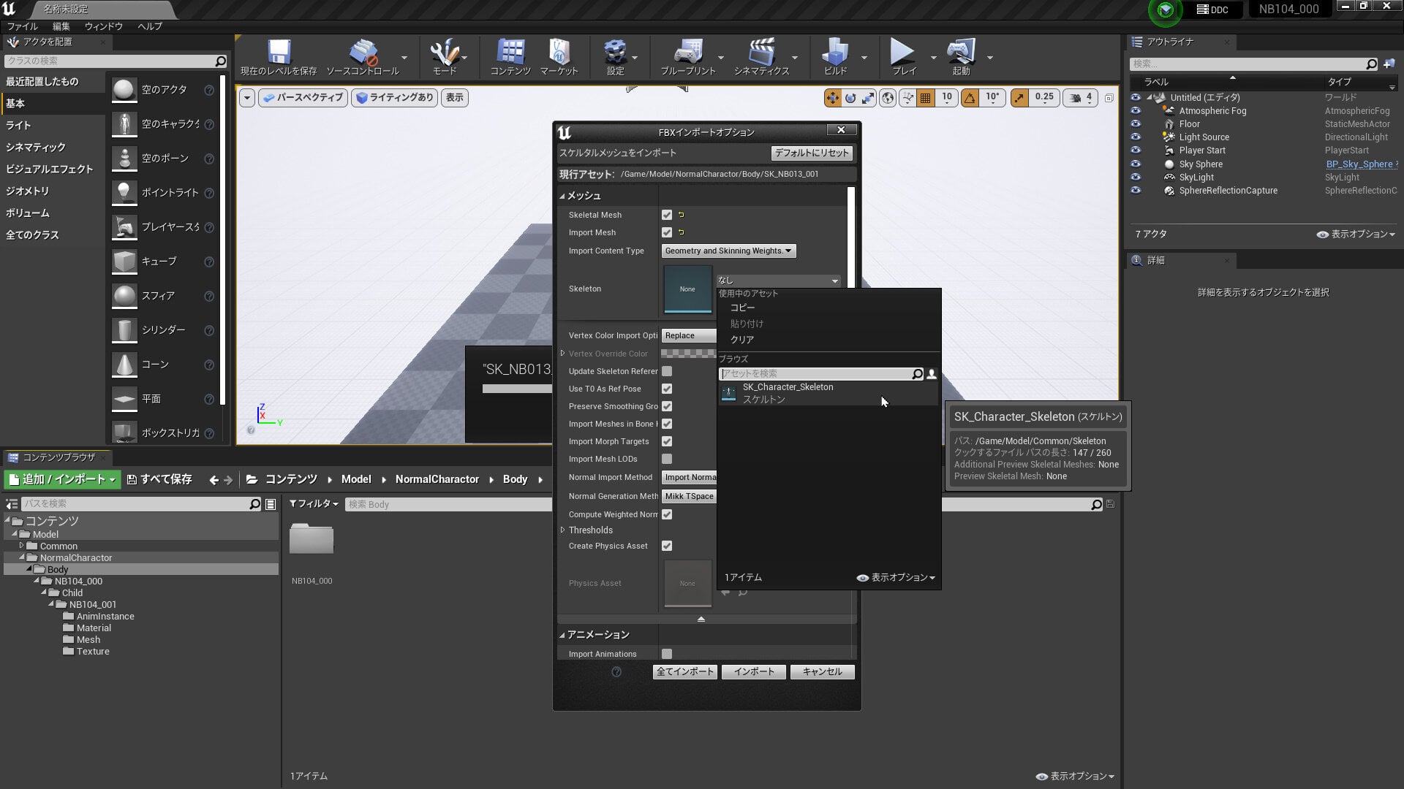Enable Import Mesh LODs checkbox
Viewport: 1404px width, 789px height.
[x=667, y=459]
